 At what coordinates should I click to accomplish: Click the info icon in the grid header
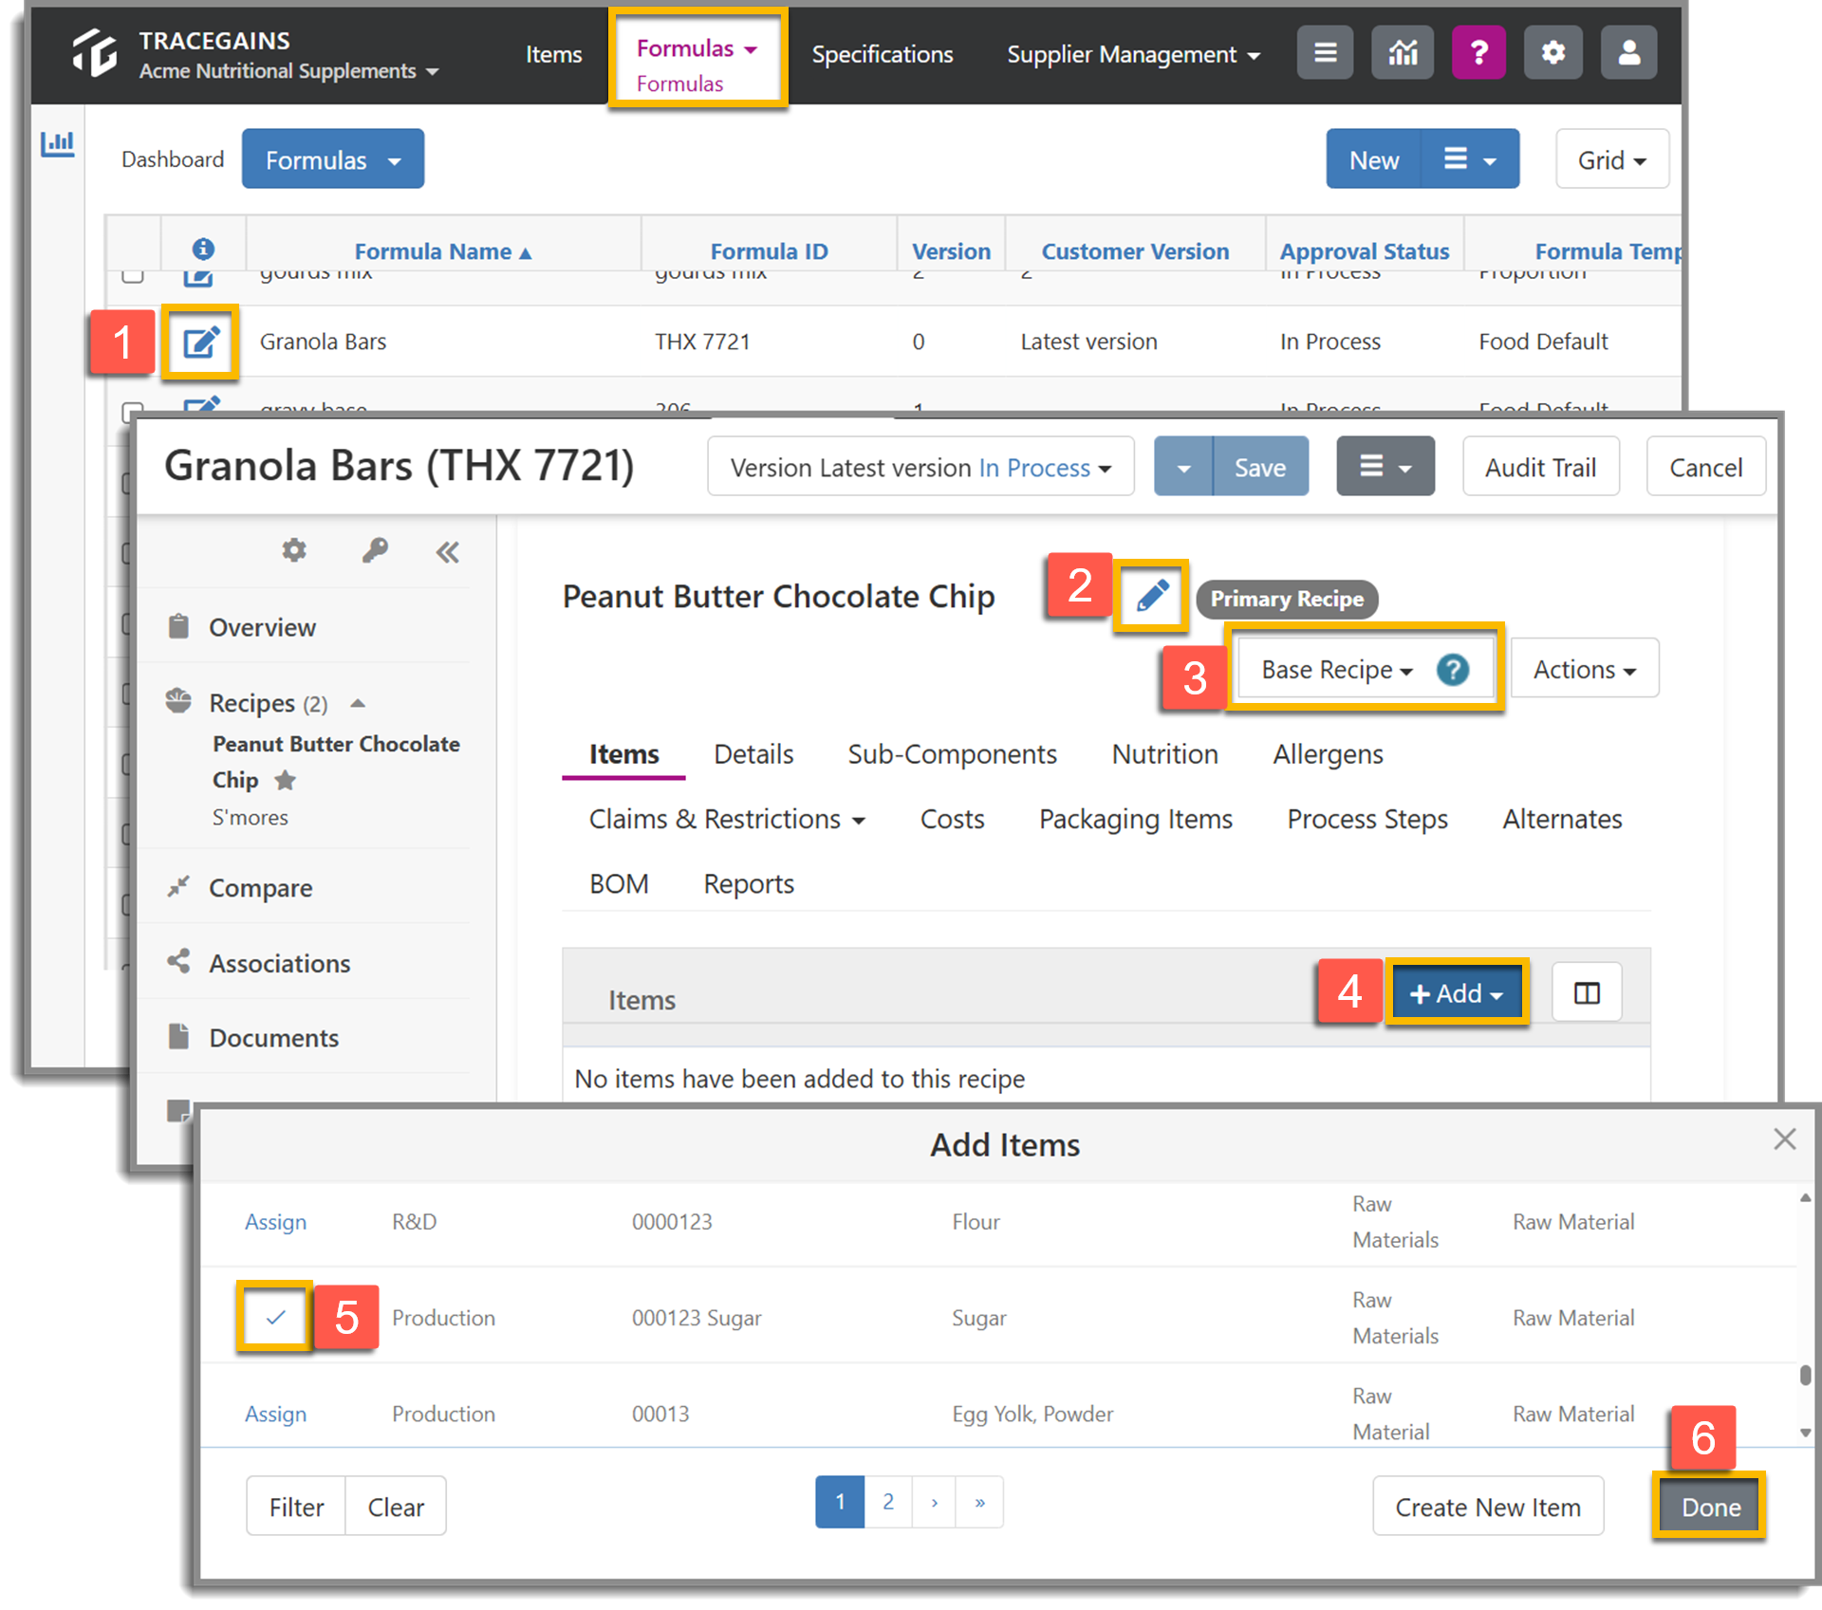(x=203, y=249)
